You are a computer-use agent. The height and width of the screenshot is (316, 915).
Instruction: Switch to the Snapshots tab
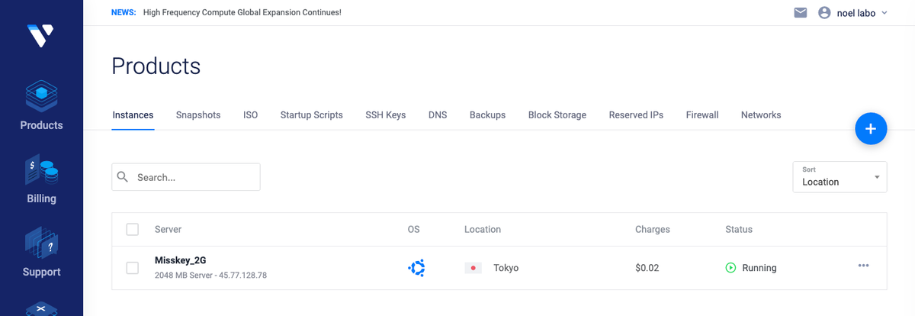pos(198,115)
